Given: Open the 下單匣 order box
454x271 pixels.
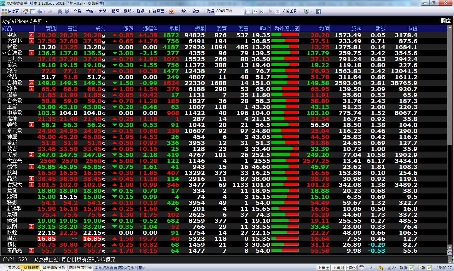Looking at the screenshot, I should (323, 268).
